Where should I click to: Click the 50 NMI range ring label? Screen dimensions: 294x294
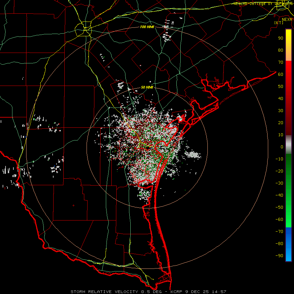147,87
